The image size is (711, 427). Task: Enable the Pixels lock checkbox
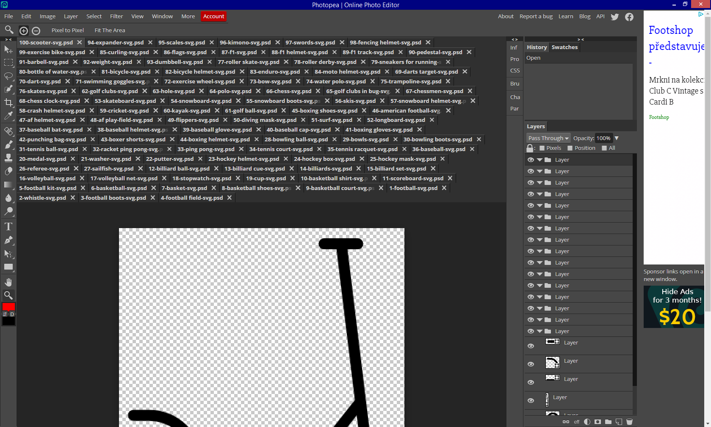pyautogui.click(x=542, y=148)
